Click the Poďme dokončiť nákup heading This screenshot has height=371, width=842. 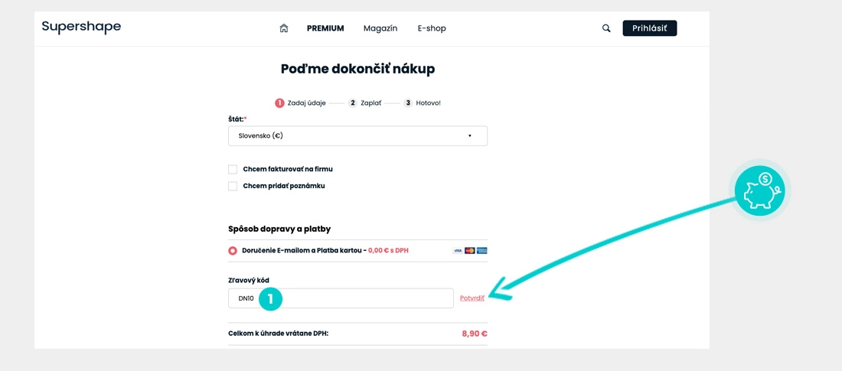pyautogui.click(x=357, y=70)
